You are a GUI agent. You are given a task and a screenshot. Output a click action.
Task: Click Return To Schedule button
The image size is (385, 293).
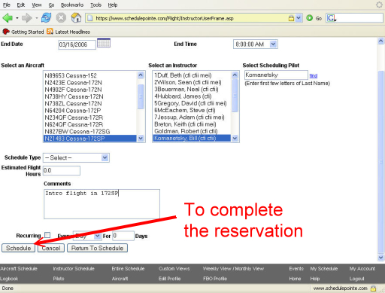[97, 248]
